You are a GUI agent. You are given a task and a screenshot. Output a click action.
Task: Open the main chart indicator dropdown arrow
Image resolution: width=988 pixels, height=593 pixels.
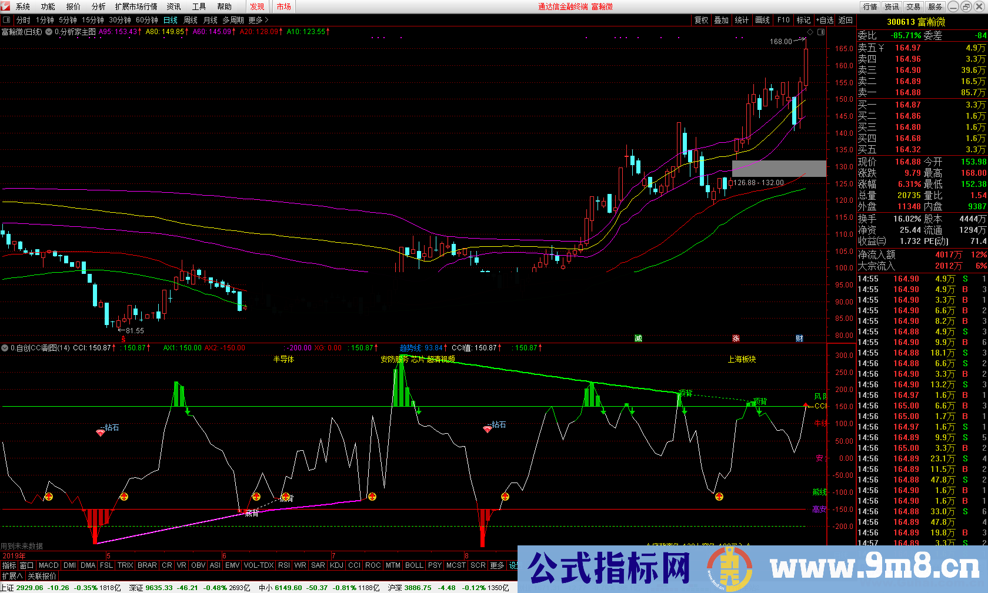[x=49, y=32]
